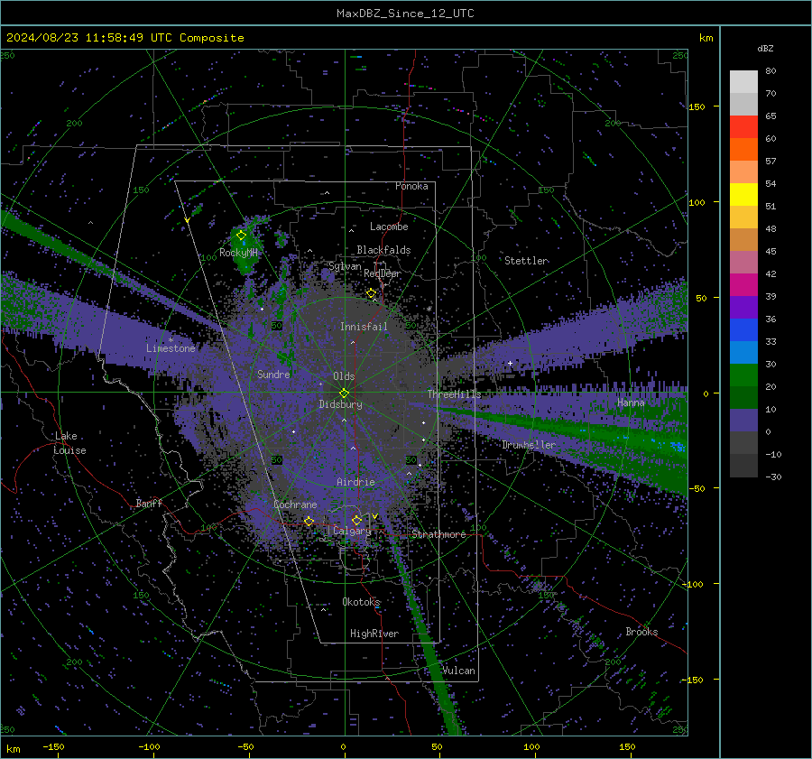This screenshot has height=759, width=812.
Task: Click the Innisfail city label
Action: click(x=364, y=327)
